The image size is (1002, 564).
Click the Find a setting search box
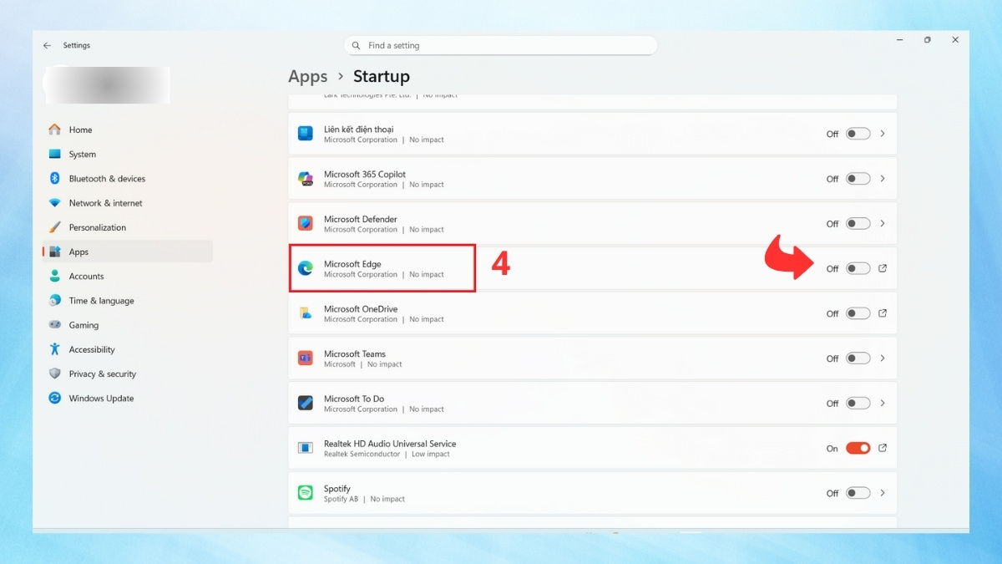pyautogui.click(x=500, y=45)
